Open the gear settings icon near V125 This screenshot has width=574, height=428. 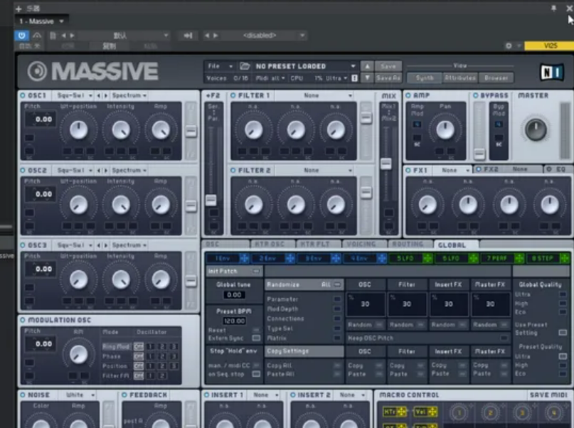pyautogui.click(x=509, y=46)
